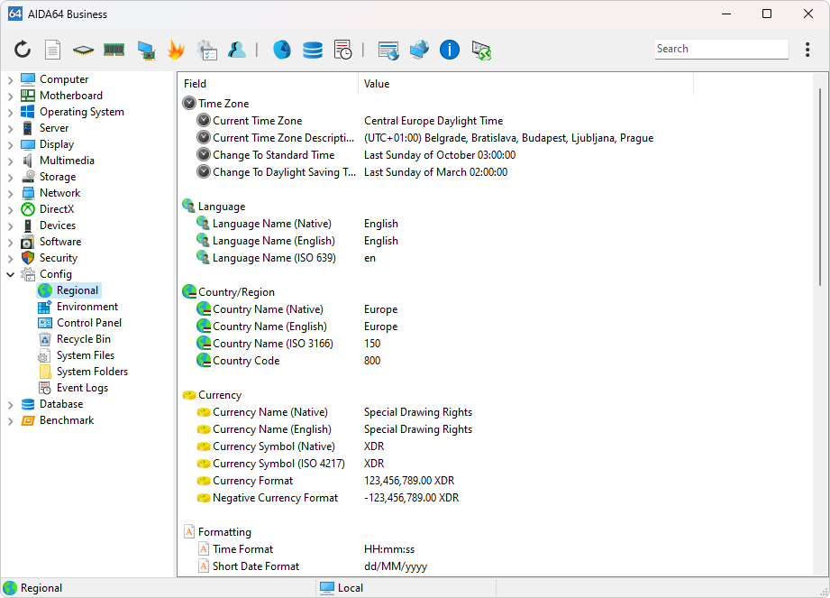Collapse the Config tree node
830x598 pixels.
[10, 274]
